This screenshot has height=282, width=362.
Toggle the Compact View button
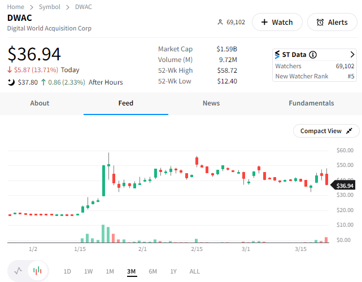coord(326,131)
